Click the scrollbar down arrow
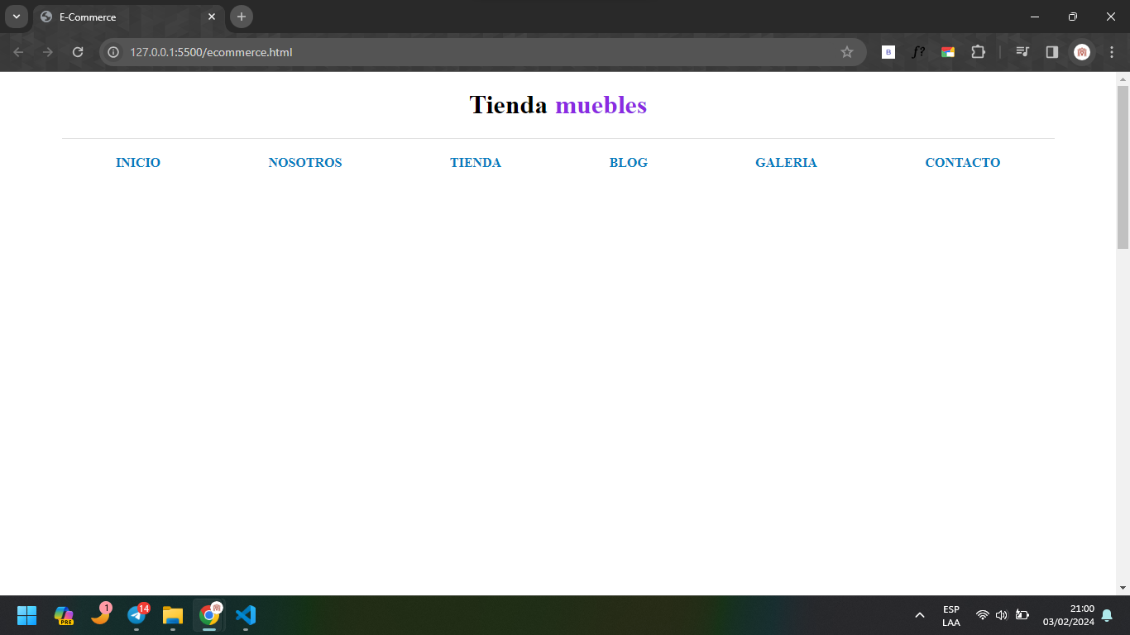 point(1123,588)
